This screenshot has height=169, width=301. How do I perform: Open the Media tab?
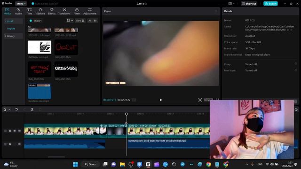pos(7,11)
